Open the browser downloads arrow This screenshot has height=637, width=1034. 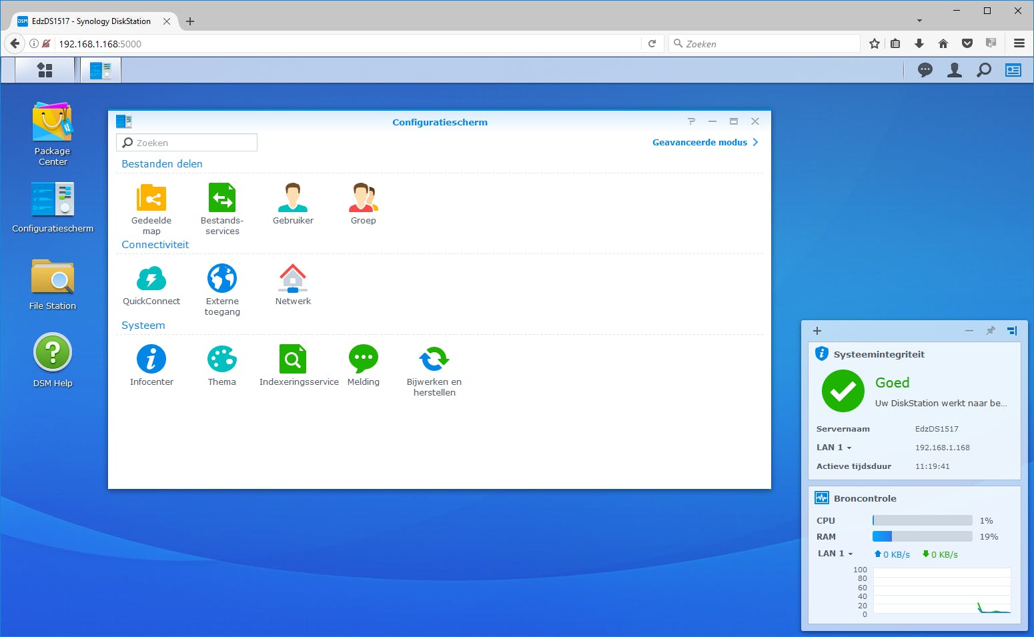pos(919,43)
